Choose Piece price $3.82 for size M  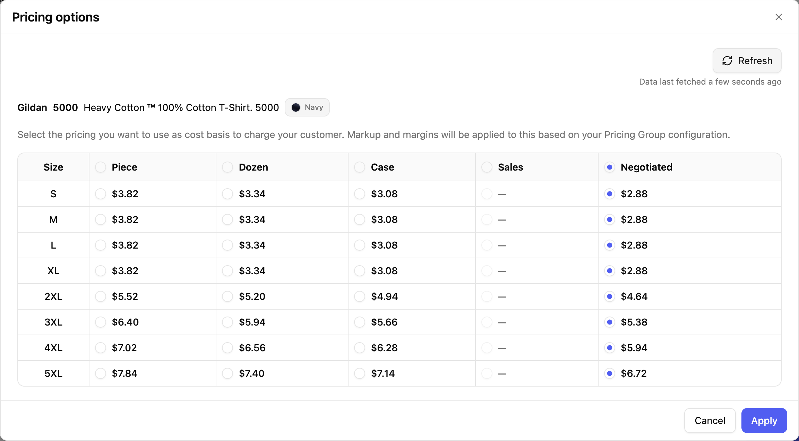(101, 219)
